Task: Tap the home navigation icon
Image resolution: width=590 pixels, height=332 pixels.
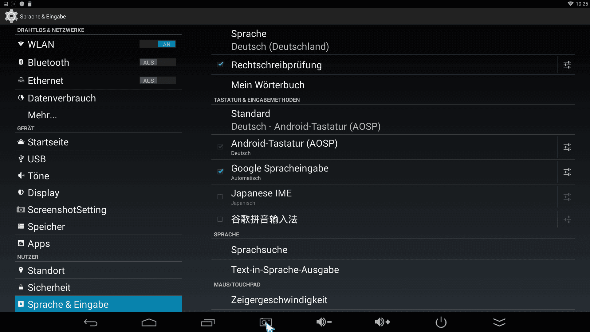Action: (149, 322)
